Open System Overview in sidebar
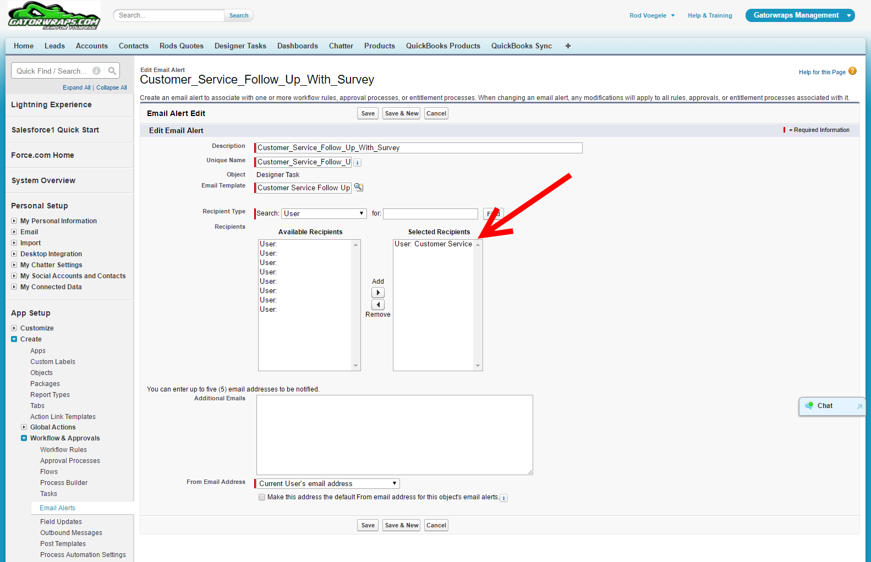The height and width of the screenshot is (562, 871). tap(43, 180)
